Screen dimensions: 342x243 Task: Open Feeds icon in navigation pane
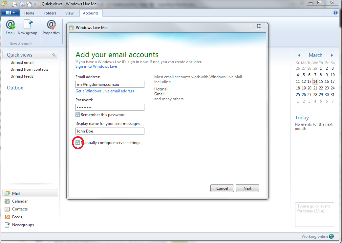pos(7,217)
